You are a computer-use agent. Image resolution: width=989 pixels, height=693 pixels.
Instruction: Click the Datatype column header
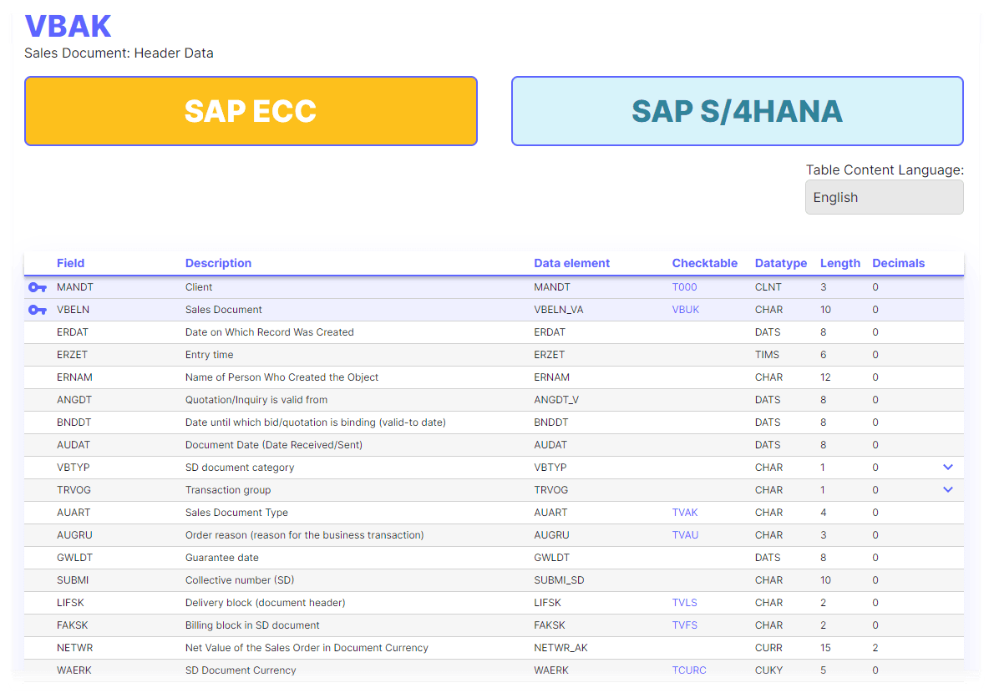(x=780, y=263)
